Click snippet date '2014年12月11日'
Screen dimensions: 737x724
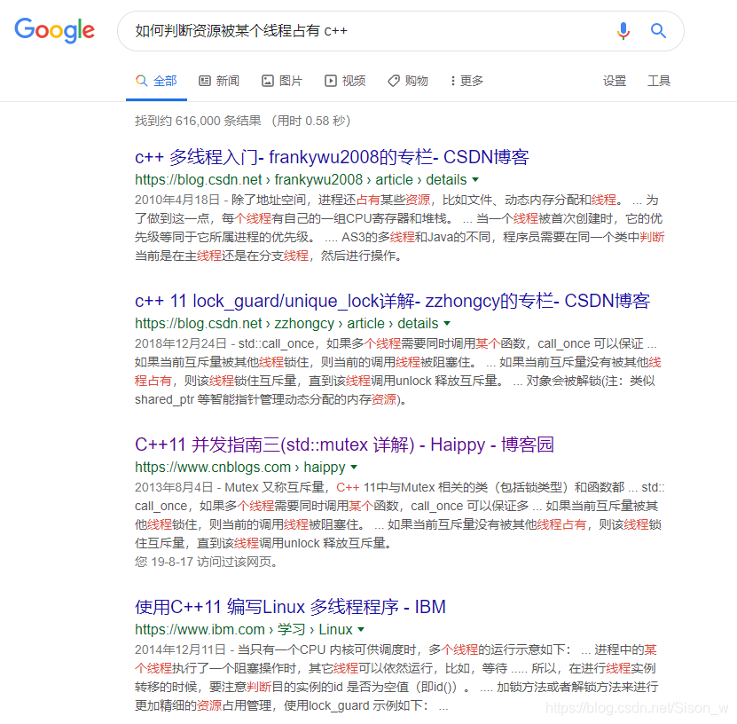point(181,649)
